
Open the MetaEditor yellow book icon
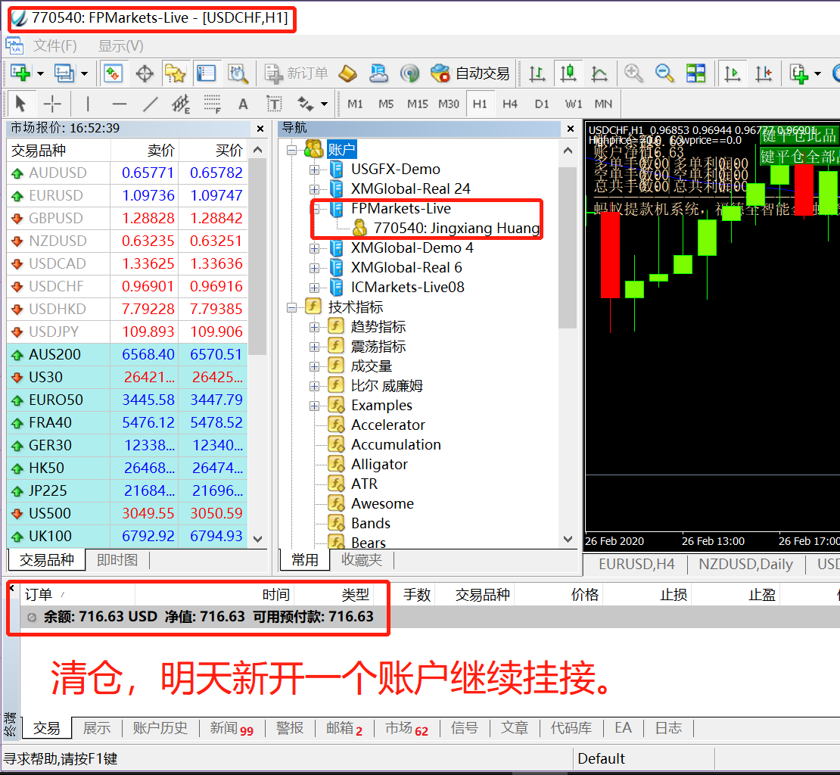tap(347, 73)
